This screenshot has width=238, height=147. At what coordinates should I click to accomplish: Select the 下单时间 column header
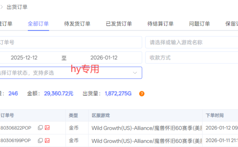click(x=215, y=115)
